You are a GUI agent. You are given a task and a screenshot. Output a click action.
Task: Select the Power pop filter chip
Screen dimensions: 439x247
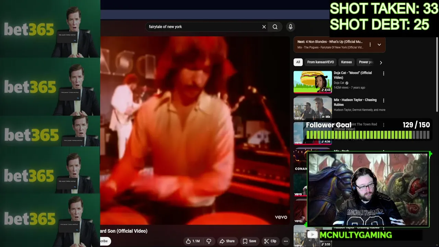pyautogui.click(x=366, y=62)
